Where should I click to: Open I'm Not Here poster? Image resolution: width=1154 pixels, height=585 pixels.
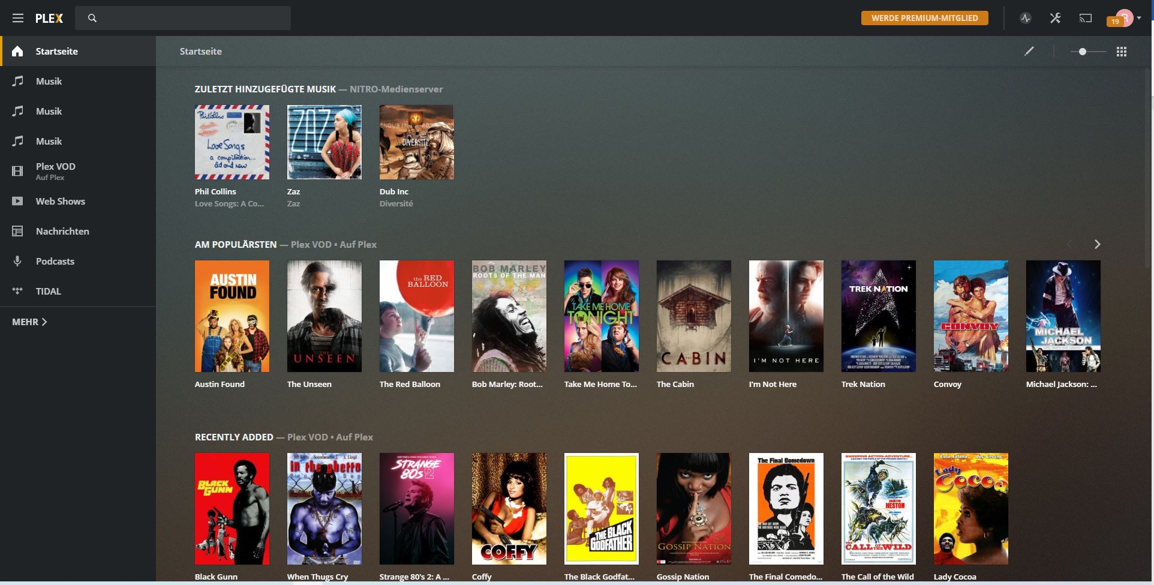(x=786, y=316)
